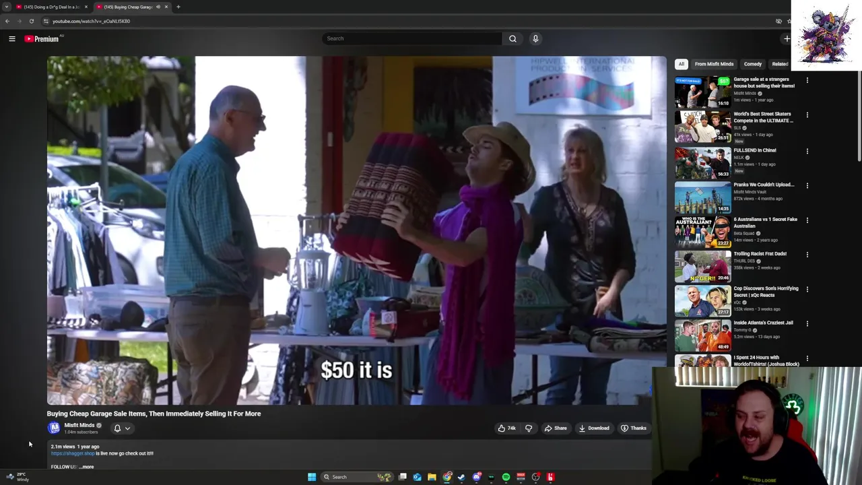Viewport: 862px width, 485px height.
Task: Open Discord from the taskbar
Action: click(x=477, y=477)
